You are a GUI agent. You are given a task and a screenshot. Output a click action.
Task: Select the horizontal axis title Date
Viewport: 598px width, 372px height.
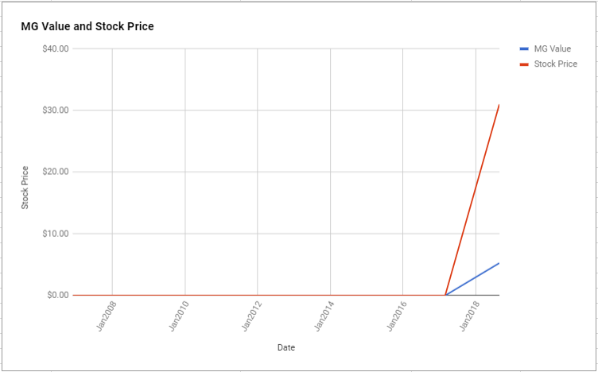pyautogui.click(x=286, y=347)
